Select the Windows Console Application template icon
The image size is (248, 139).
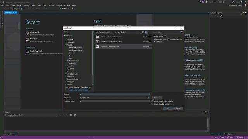click(97, 37)
